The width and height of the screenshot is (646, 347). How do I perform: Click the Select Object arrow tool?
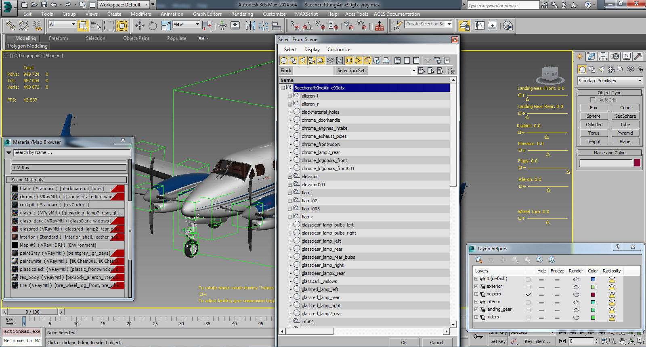point(83,26)
